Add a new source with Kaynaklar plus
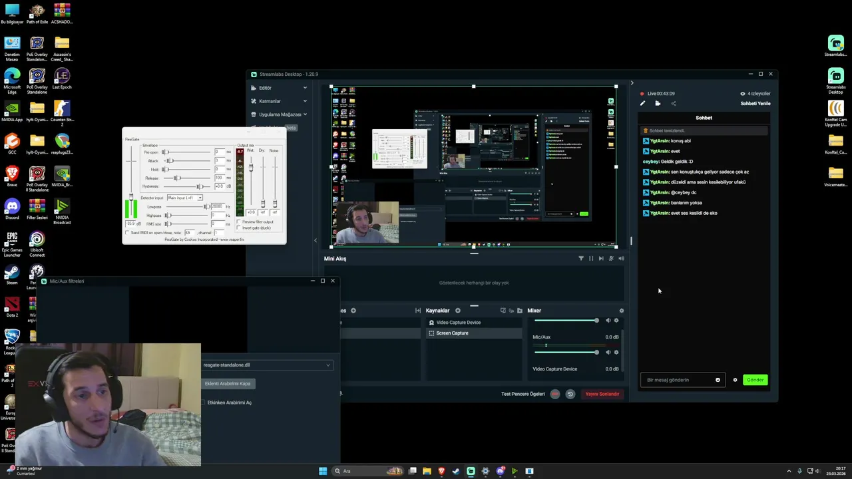The height and width of the screenshot is (479, 852). (x=457, y=311)
